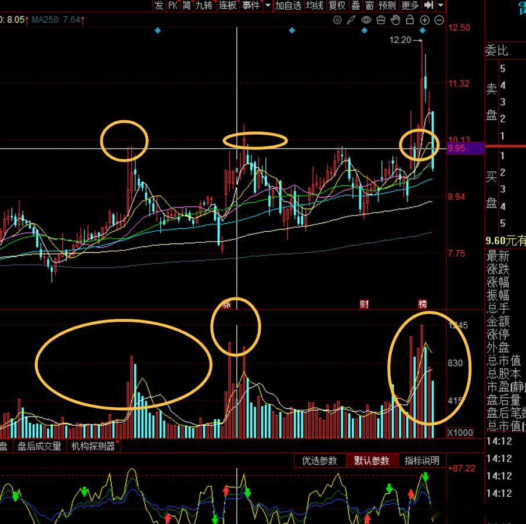Toggle 均线 moving averages
The height and width of the screenshot is (524, 526).
(x=314, y=5)
